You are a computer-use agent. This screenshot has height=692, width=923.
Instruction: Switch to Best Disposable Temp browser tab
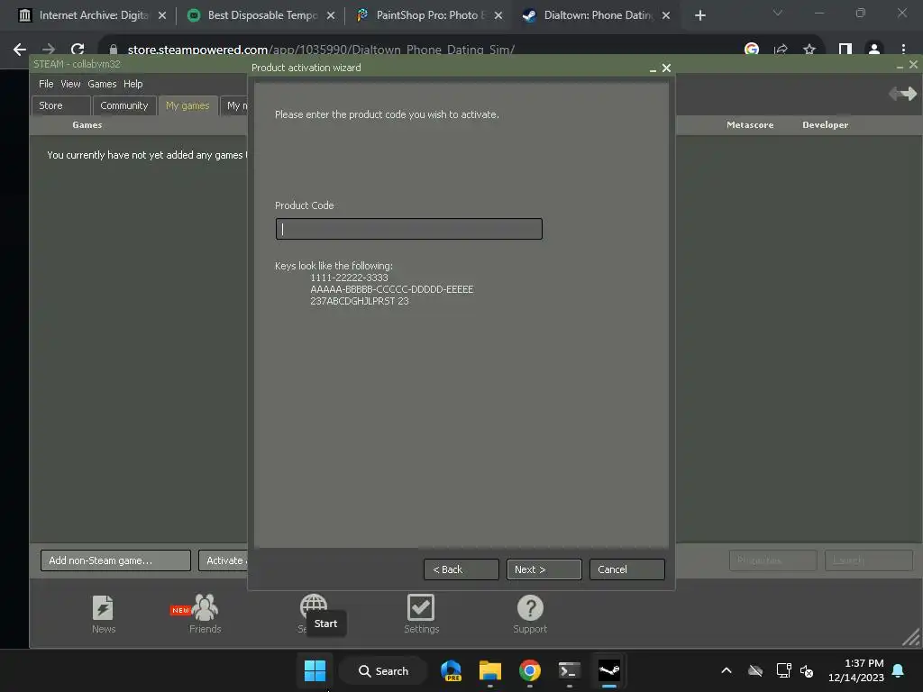click(x=262, y=15)
